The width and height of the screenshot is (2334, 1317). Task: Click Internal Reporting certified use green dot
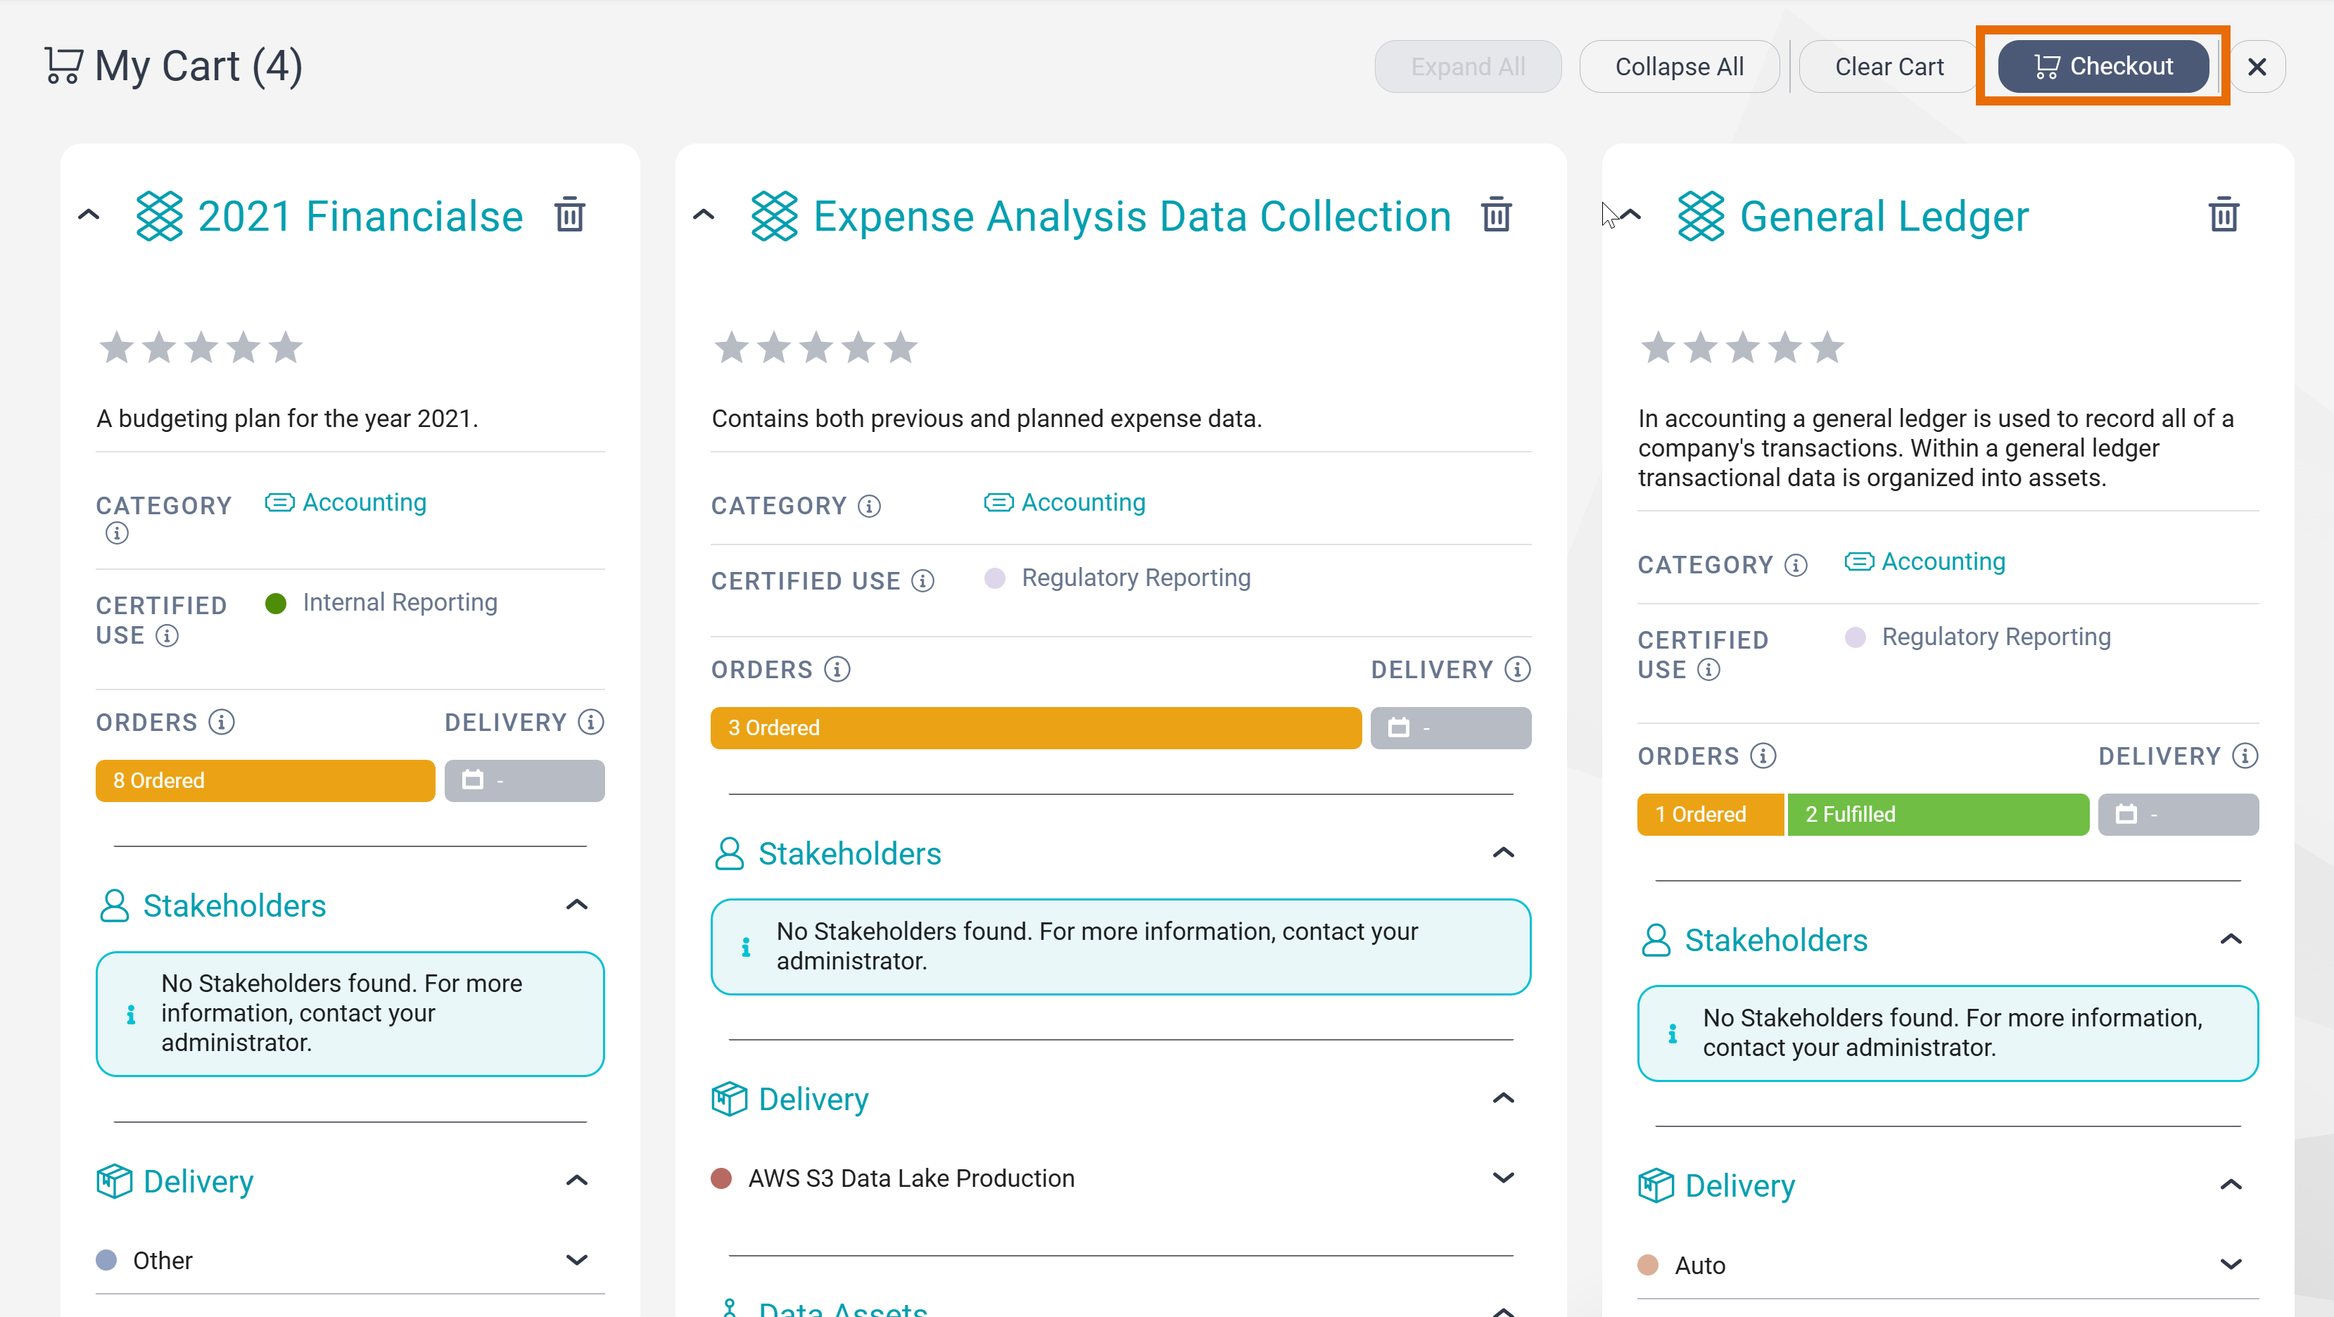tap(275, 603)
